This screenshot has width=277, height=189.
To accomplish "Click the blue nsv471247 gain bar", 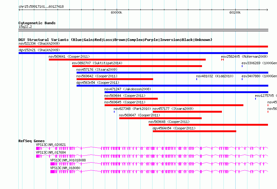I will (x=186, y=92).
